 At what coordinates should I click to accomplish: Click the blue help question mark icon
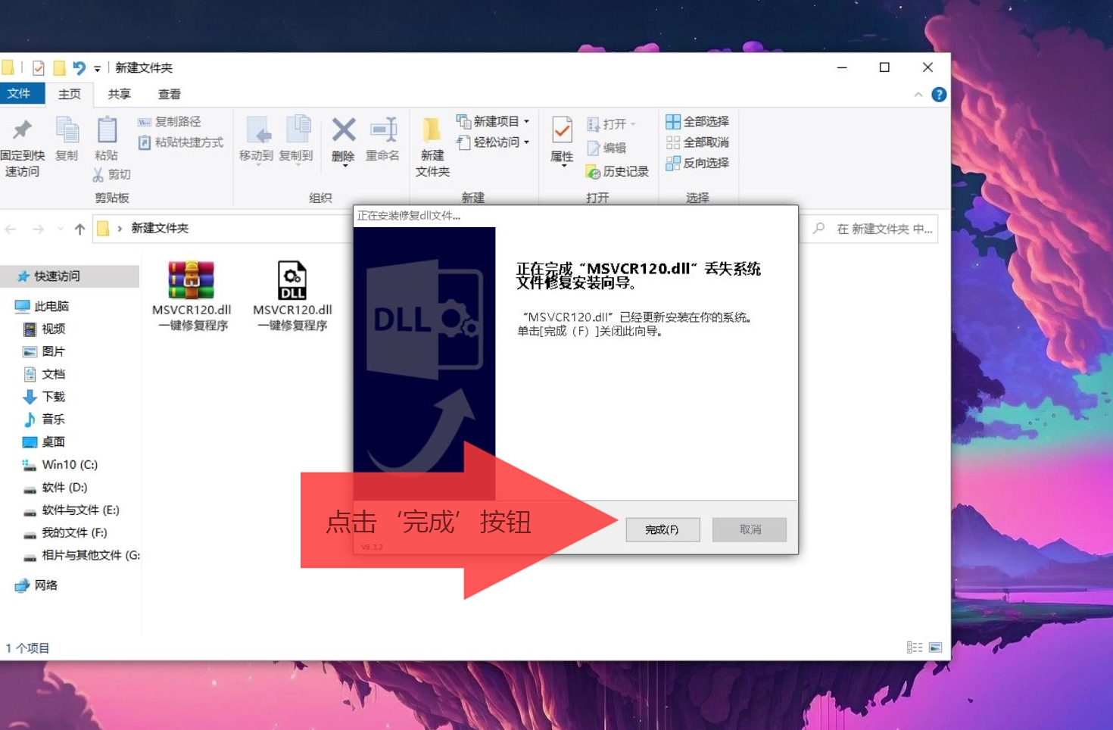(x=939, y=95)
